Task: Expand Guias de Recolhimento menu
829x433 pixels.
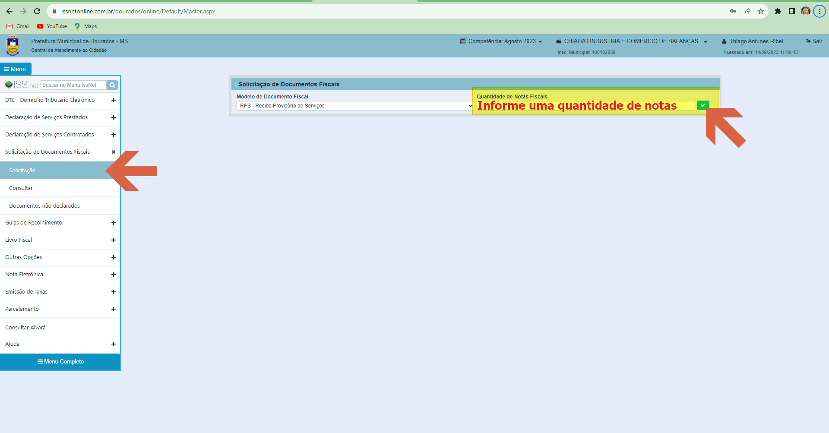Action: point(60,223)
